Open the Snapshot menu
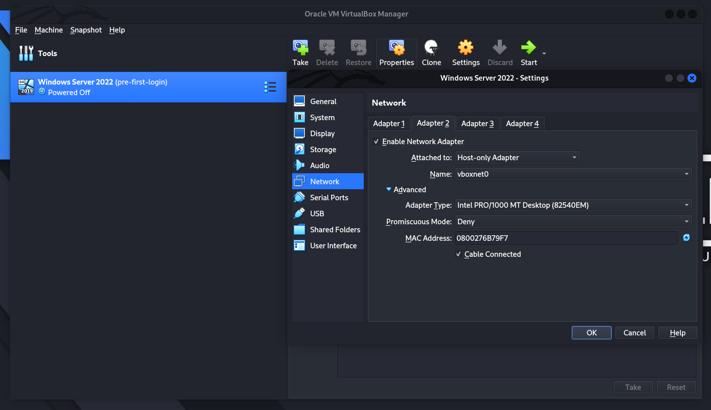The height and width of the screenshot is (410, 711). pos(86,30)
